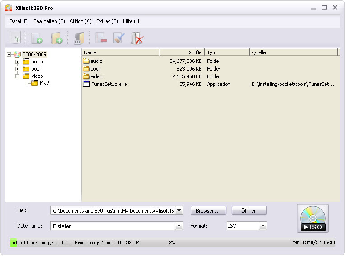This screenshot has width=345, height=256.
Task: Click the 35,946 KB size cell
Action: pos(191,84)
